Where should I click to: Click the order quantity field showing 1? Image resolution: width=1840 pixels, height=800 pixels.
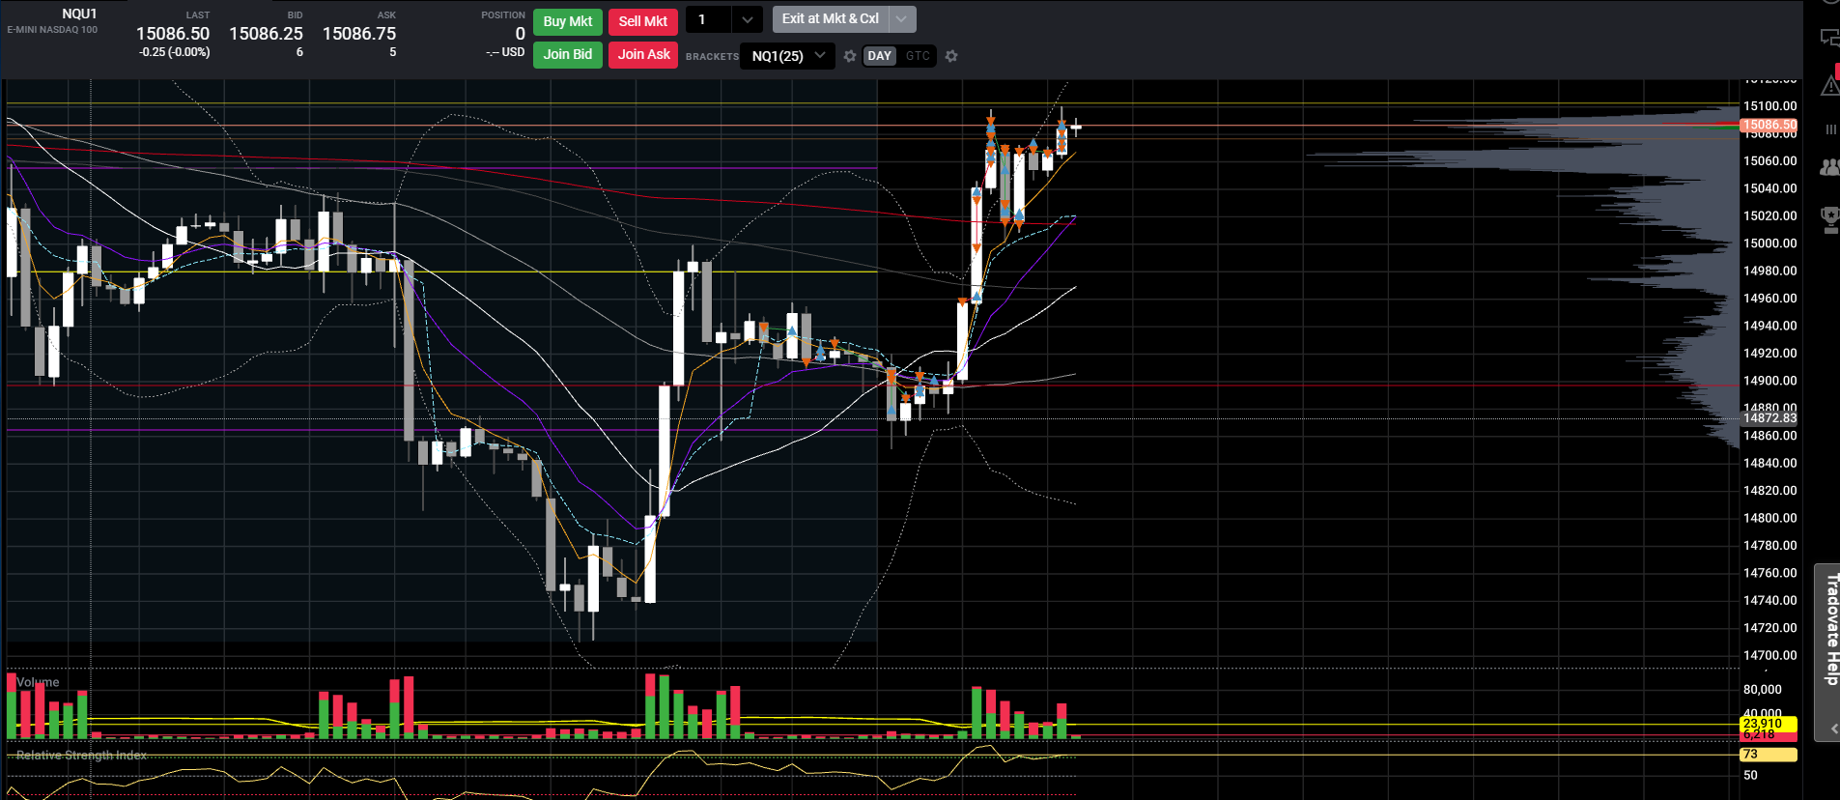tap(709, 19)
